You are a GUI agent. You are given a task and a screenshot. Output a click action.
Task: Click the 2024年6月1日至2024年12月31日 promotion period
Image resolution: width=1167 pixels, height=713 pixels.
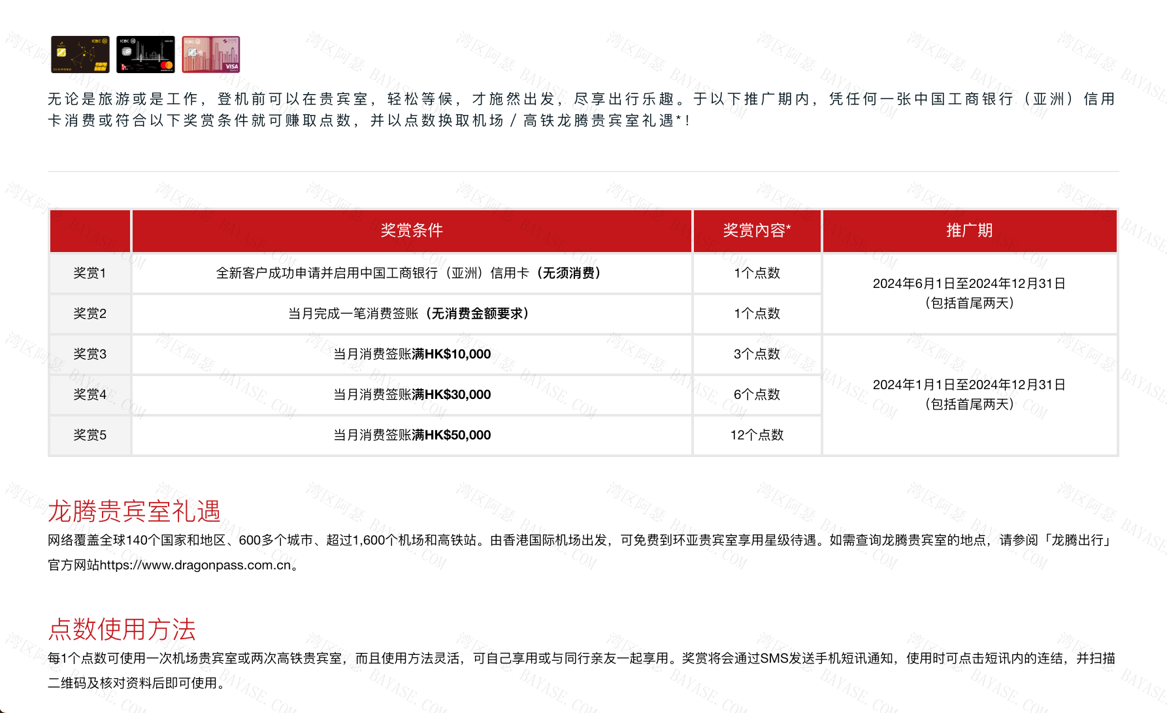(x=970, y=293)
